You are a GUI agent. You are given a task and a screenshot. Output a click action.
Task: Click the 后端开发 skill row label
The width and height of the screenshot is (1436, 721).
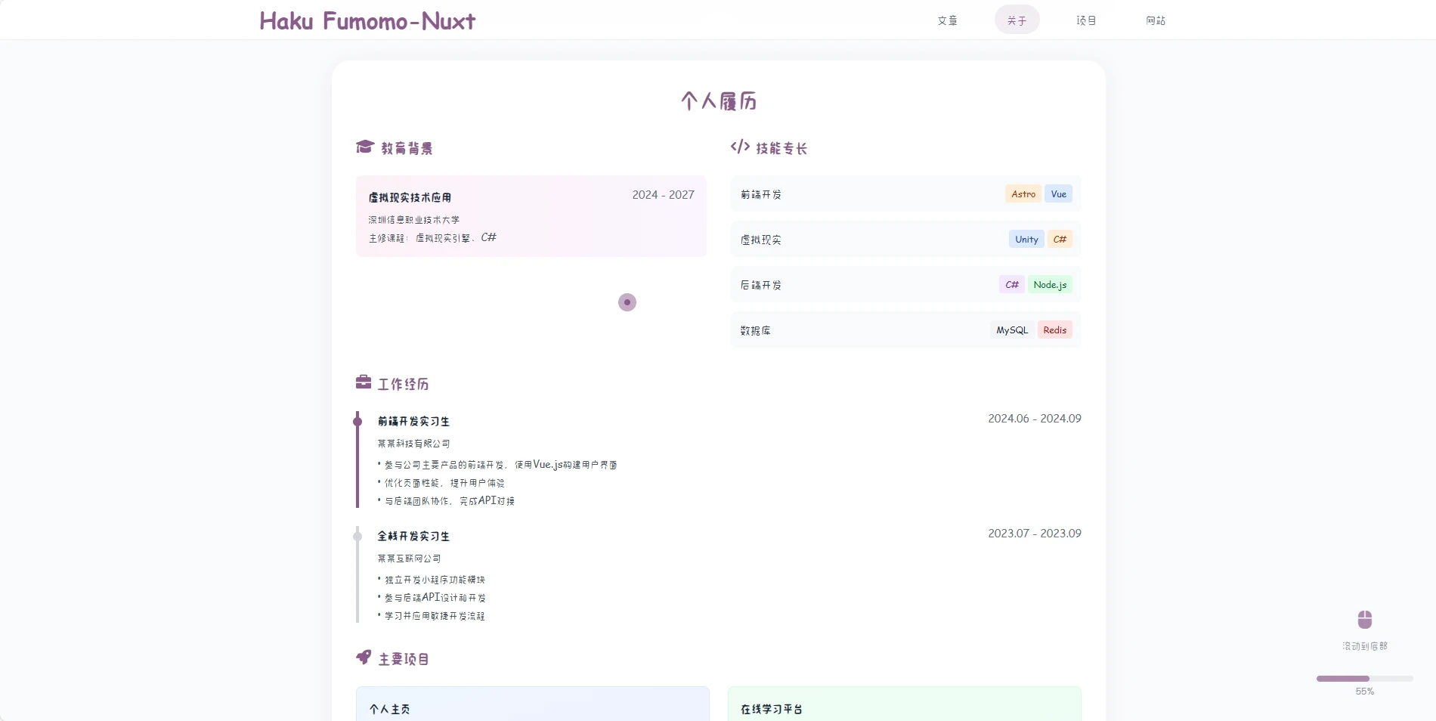pyautogui.click(x=761, y=285)
